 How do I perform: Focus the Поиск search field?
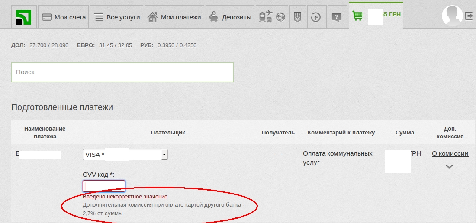pyautogui.click(x=122, y=72)
